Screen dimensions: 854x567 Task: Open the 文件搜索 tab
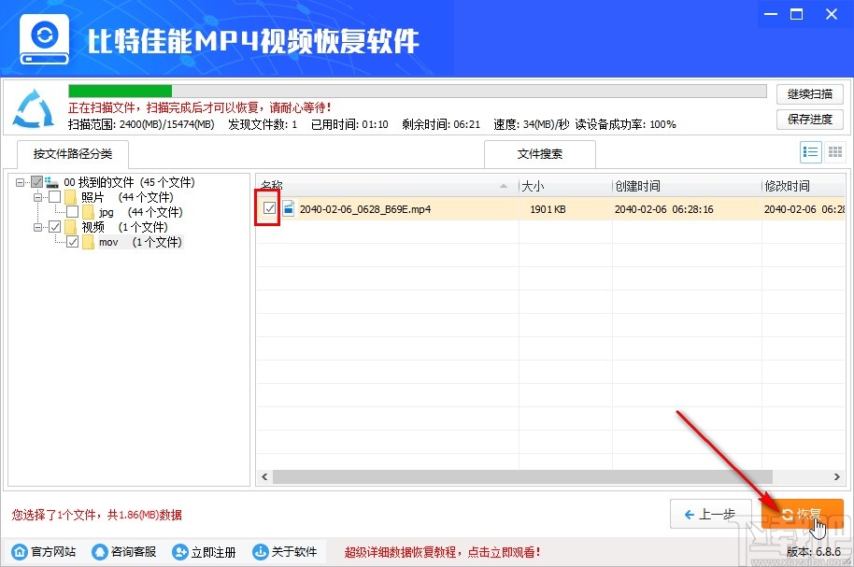tap(540, 154)
